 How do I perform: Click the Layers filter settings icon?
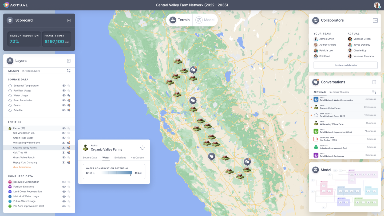point(69,71)
